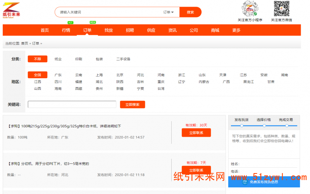Click 立即联系 for the white cardboard order
Image resolution: width=310 pixels, height=194 pixels.
pyautogui.click(x=196, y=132)
